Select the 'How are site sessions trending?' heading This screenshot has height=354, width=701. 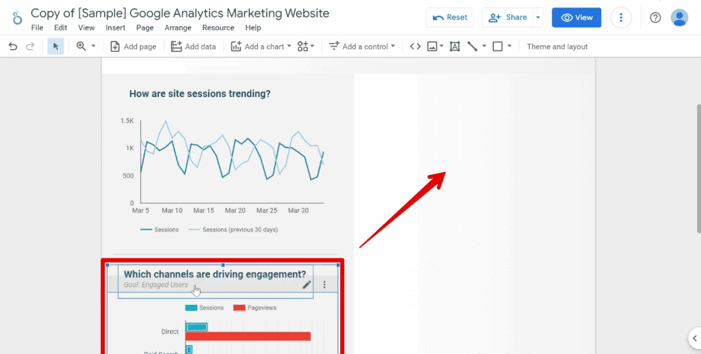(x=200, y=94)
